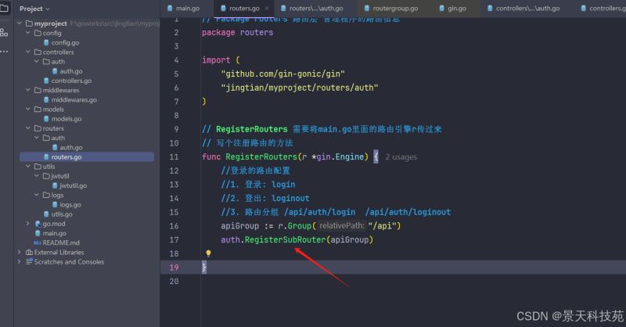Click the gin import path on line 5
The height and width of the screenshot is (327, 626).
pos(282,74)
